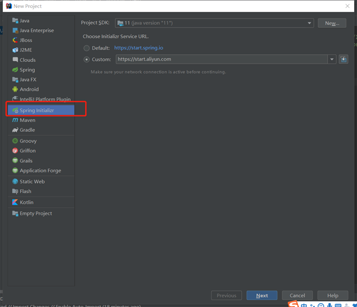Select the Flash label text
The width and height of the screenshot is (357, 307).
coord(25,192)
